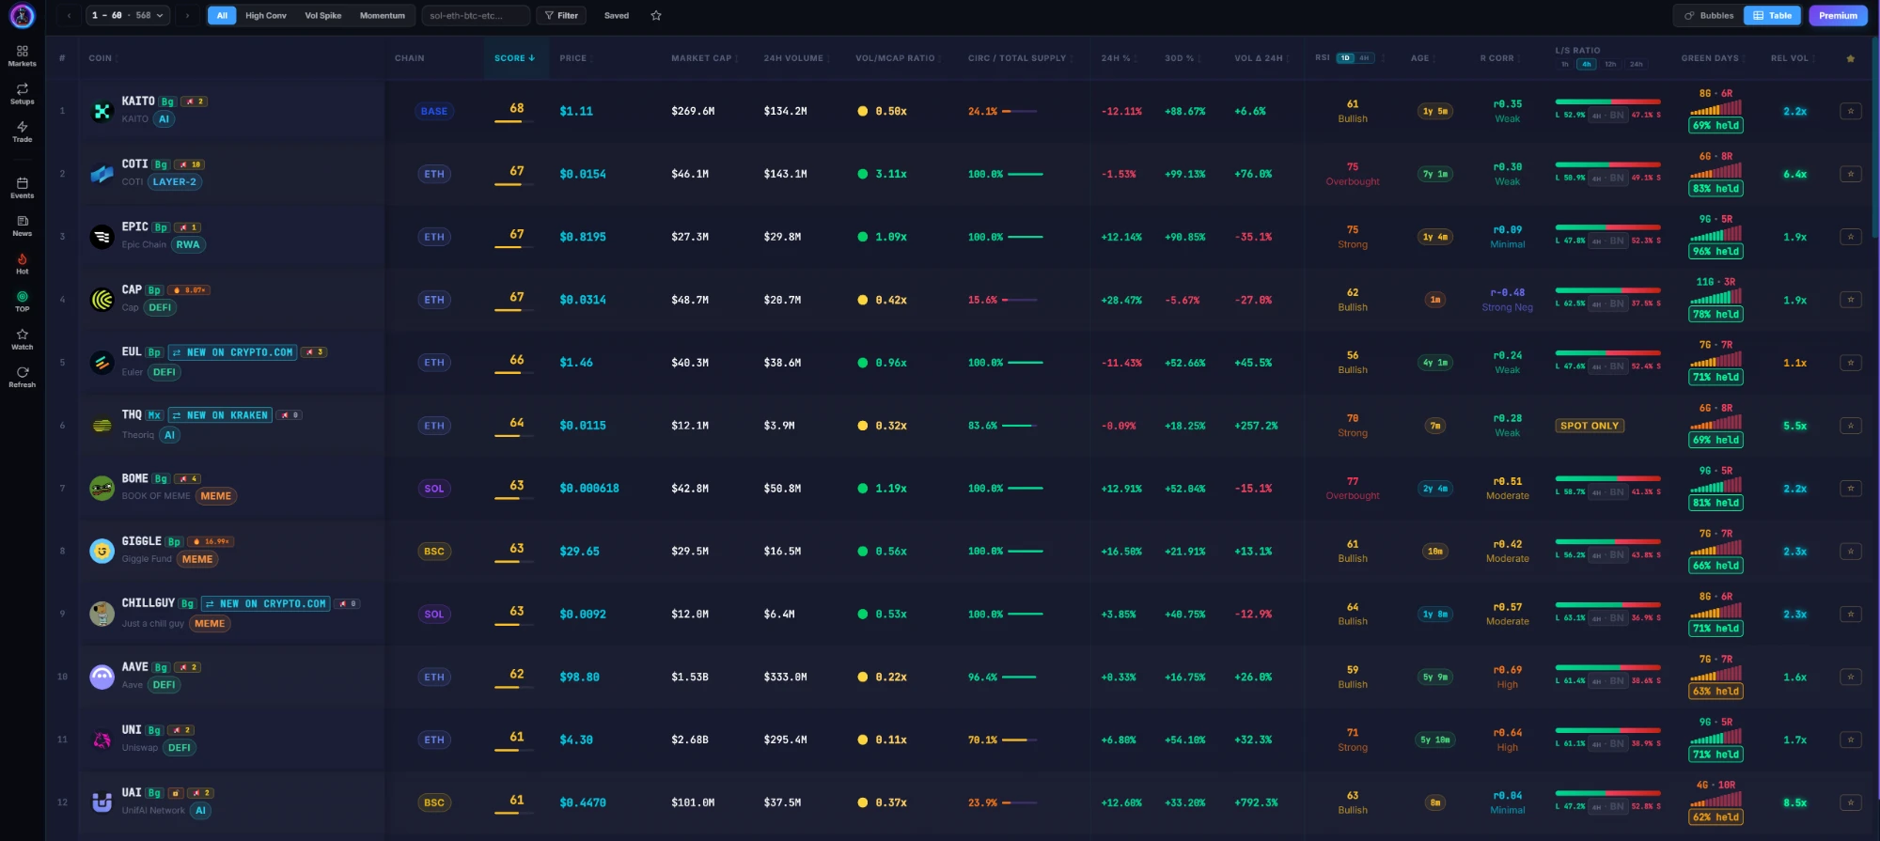Open the Setups sidebar icon
1880x841 pixels.
click(22, 94)
